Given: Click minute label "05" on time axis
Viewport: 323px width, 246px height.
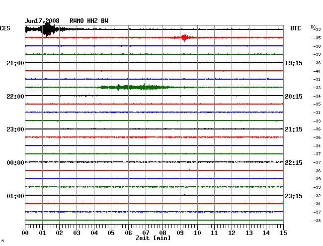Looking at the screenshot, I should click(111, 233).
